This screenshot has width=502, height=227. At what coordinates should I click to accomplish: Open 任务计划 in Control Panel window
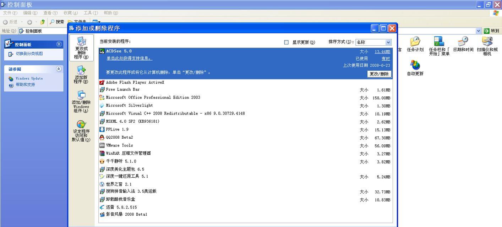coord(415,44)
